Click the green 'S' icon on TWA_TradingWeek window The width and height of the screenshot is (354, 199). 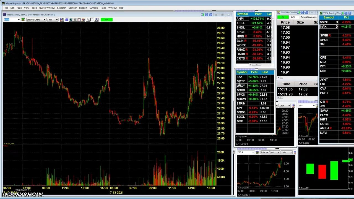coord(342,13)
